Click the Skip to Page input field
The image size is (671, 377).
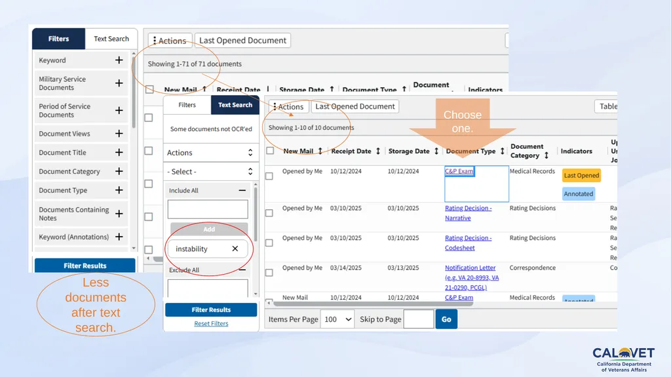[x=419, y=319]
